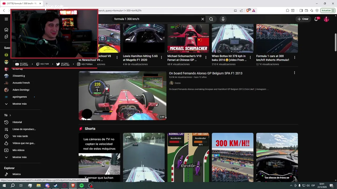Open Ver más tarde
Viewport: 337px width, 189px height.
click(20, 136)
